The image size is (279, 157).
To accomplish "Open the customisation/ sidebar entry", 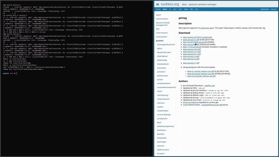I will 162,19.
